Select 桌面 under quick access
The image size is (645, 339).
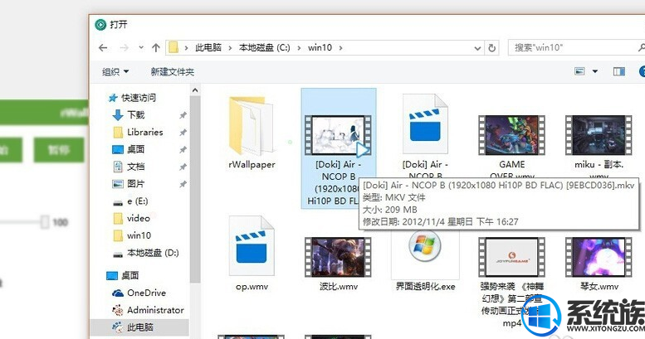coord(136,149)
